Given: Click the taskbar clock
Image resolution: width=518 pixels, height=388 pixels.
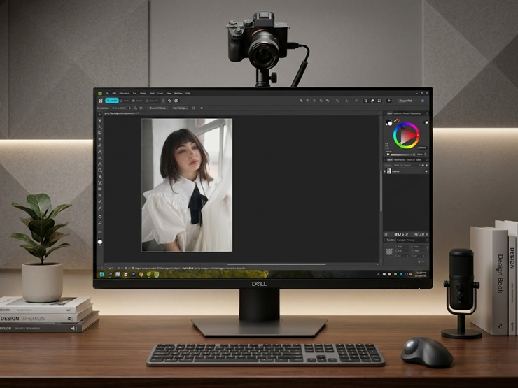Looking at the screenshot, I should click(x=421, y=274).
